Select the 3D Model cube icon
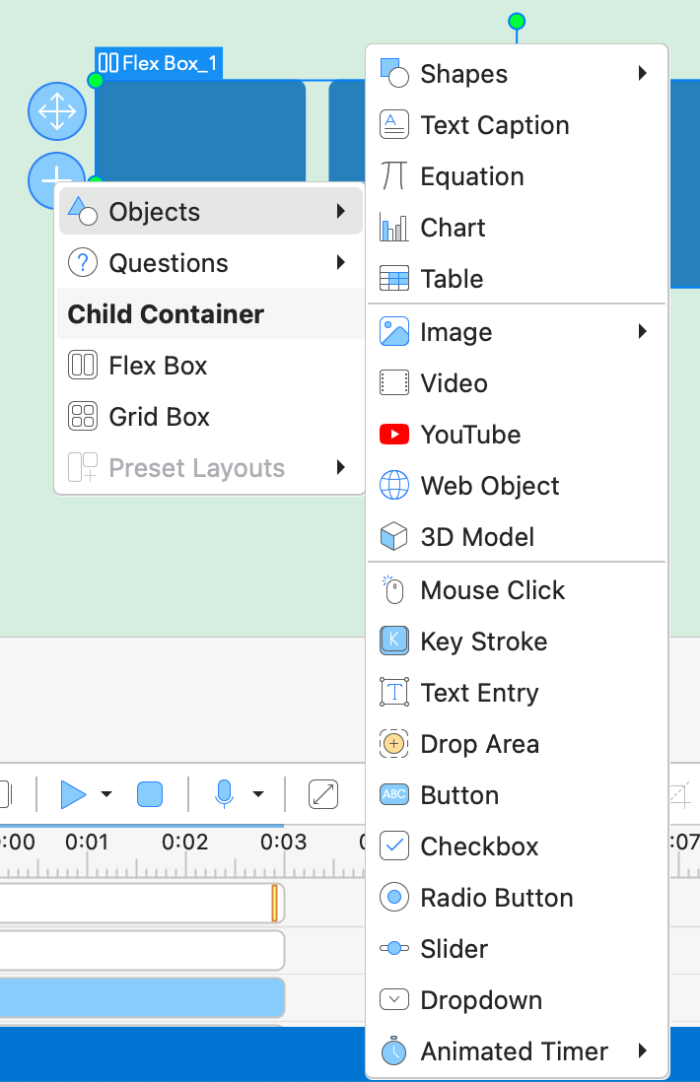Image resolution: width=700 pixels, height=1082 pixels. (x=394, y=537)
